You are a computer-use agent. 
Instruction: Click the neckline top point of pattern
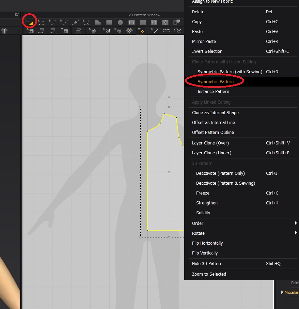[x=164, y=114]
